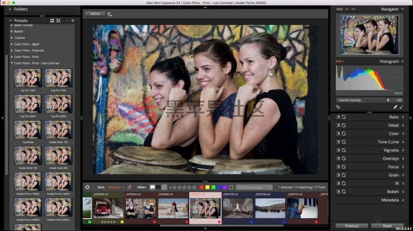This screenshot has width=413, height=231.
Task: Expand the Cinema preset category
Action: click(12, 38)
